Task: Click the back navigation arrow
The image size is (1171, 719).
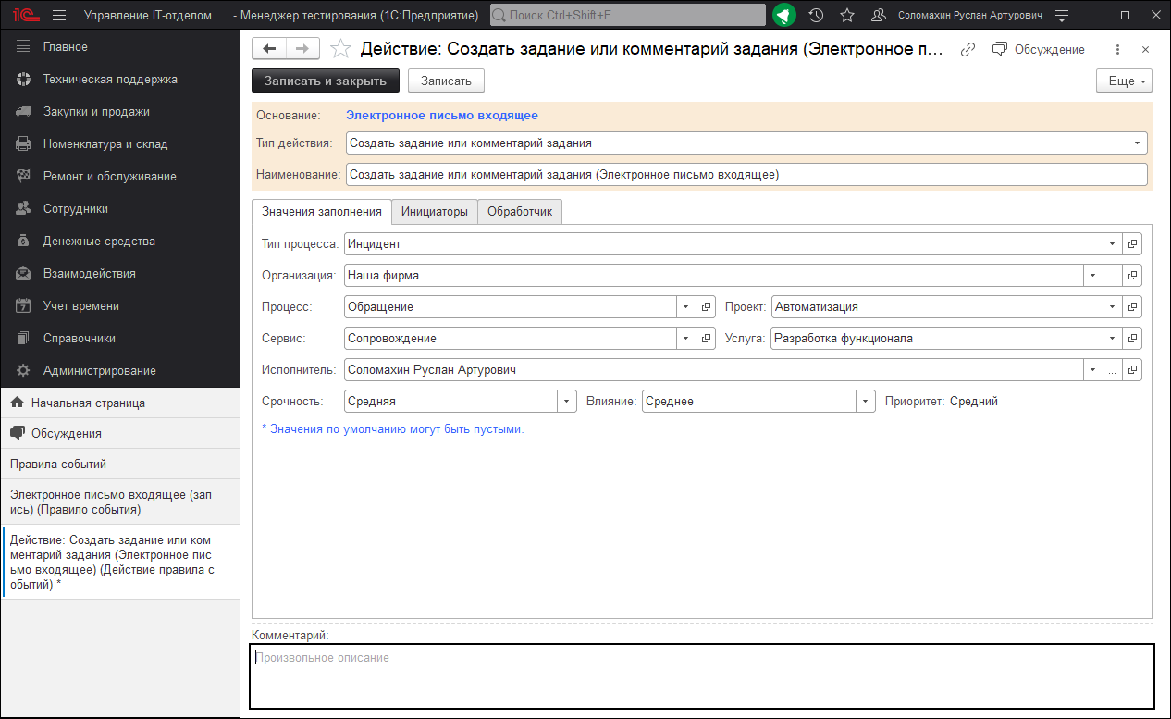Action: (269, 48)
